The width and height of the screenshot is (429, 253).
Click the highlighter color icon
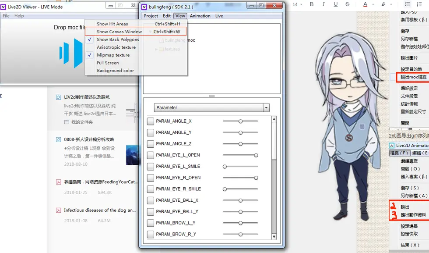383,4
